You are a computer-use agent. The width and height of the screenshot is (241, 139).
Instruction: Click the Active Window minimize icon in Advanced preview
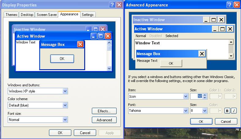pyautogui.click(x=215, y=29)
